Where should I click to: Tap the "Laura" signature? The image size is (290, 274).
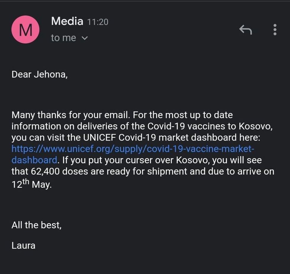(x=23, y=245)
